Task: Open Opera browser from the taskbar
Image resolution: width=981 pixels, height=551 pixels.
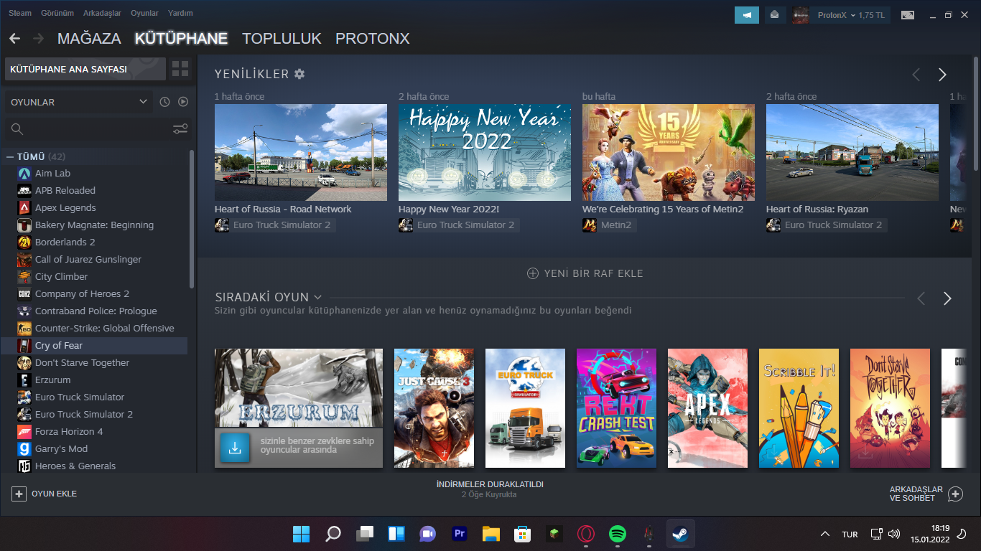Action: click(585, 534)
